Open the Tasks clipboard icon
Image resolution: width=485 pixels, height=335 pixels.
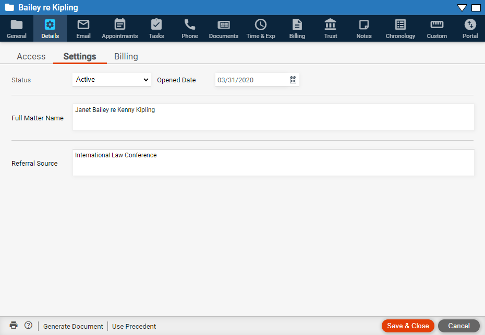click(x=156, y=24)
